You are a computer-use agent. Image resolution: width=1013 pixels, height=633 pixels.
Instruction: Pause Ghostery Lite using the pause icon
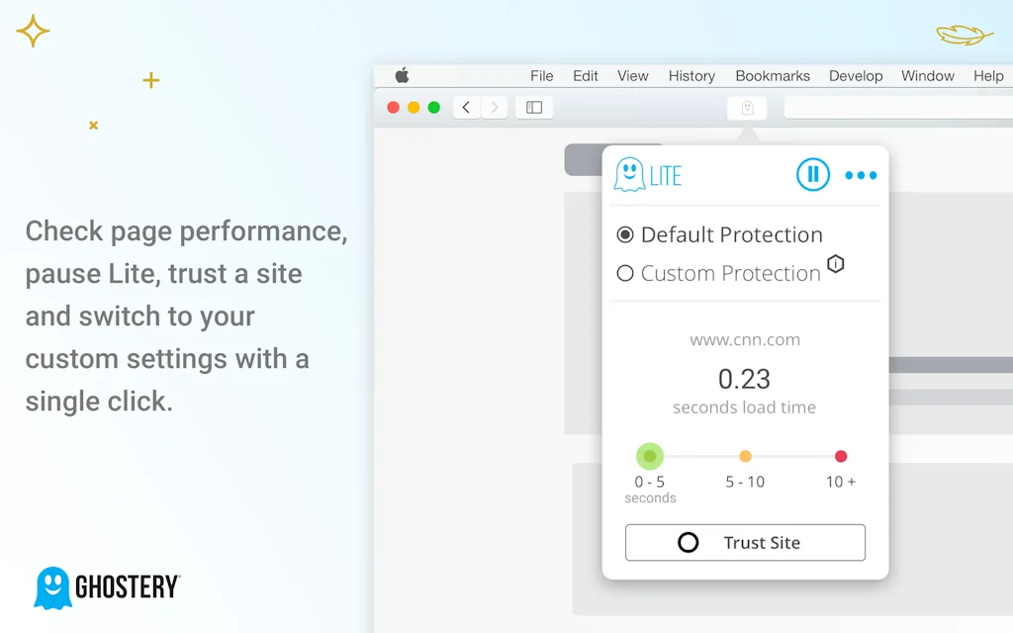(x=812, y=175)
